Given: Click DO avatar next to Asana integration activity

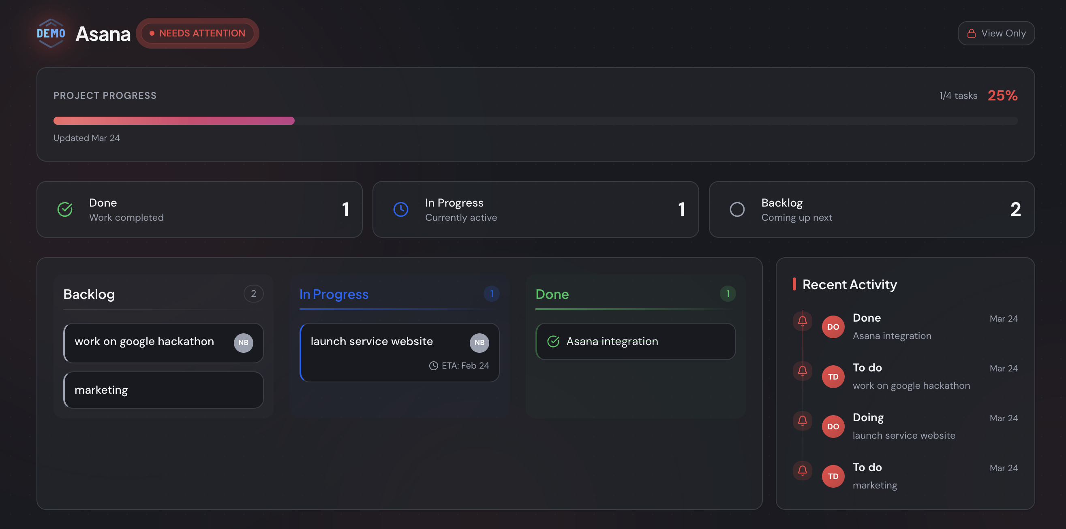Looking at the screenshot, I should coord(833,327).
